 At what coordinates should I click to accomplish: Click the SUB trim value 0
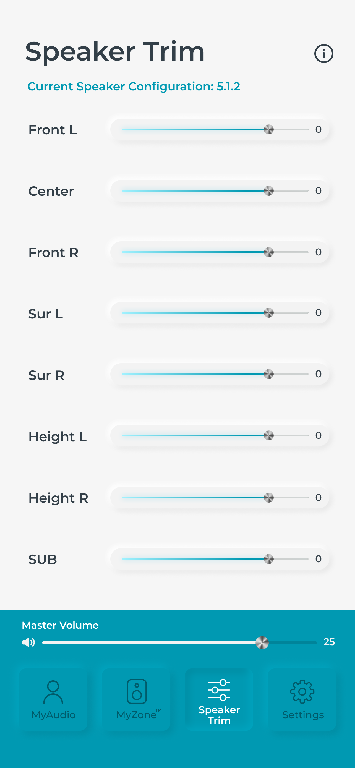coord(318,559)
